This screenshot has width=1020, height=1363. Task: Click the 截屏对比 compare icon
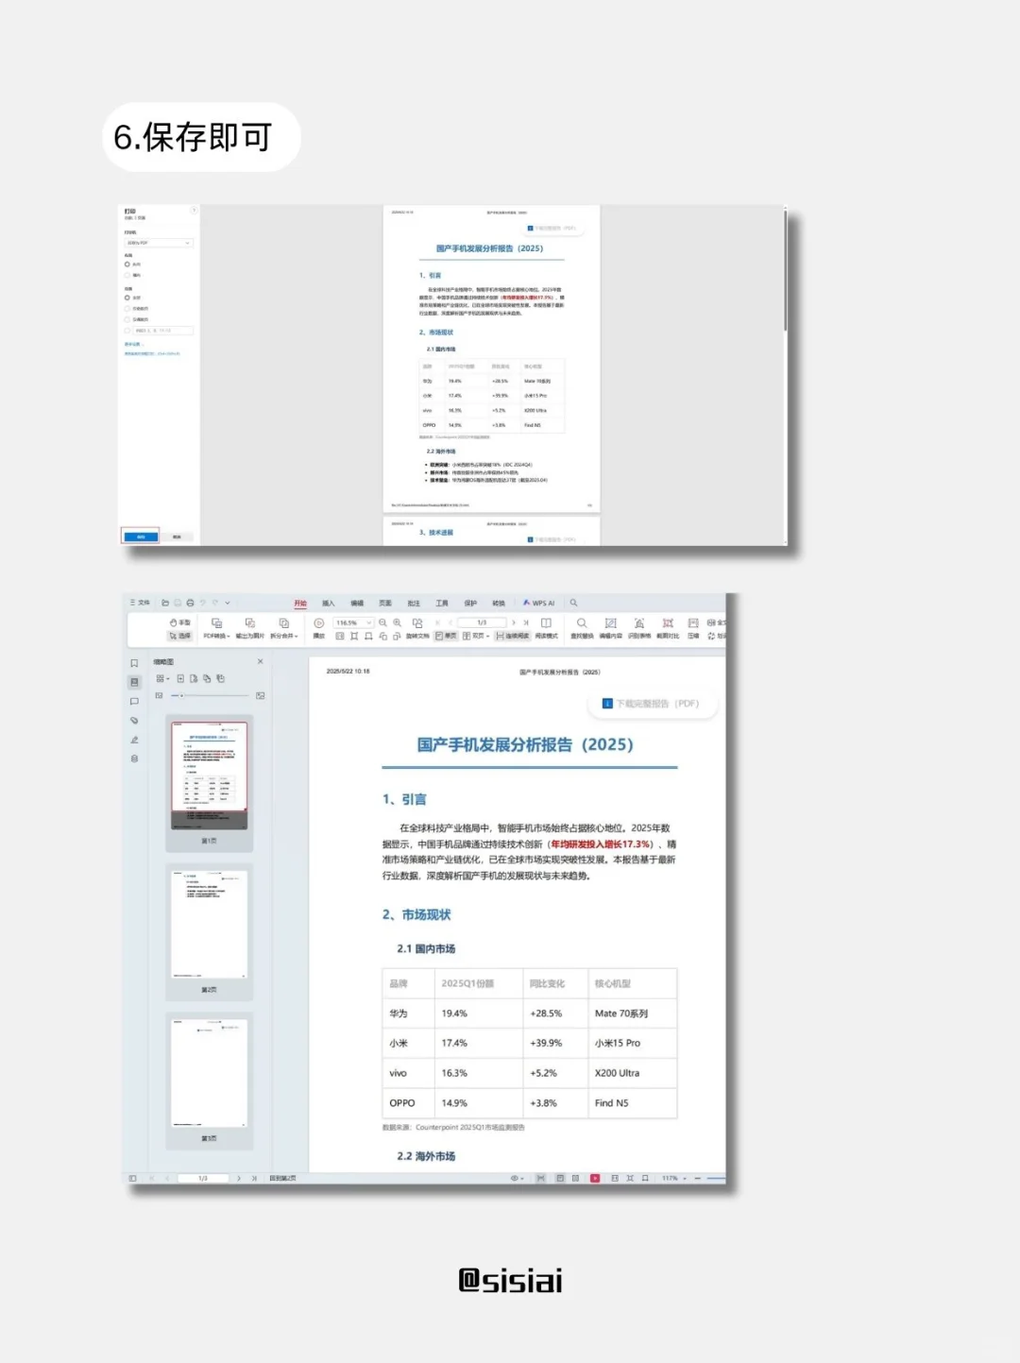pos(668,628)
